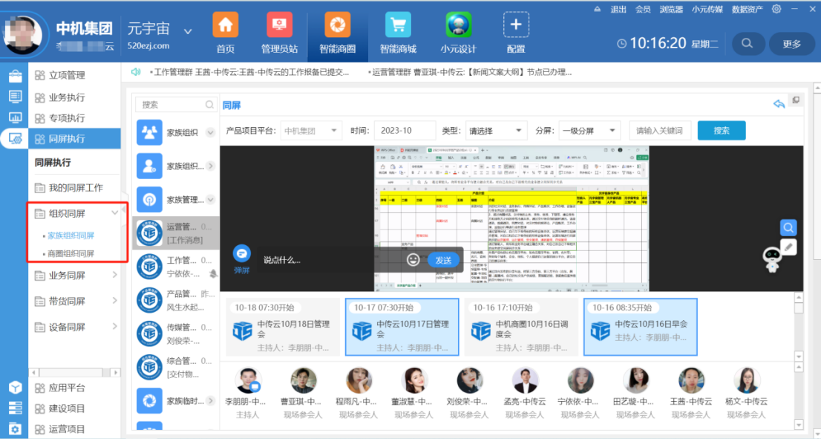Click the blue back arrow icon in 同屏 header

click(x=779, y=104)
